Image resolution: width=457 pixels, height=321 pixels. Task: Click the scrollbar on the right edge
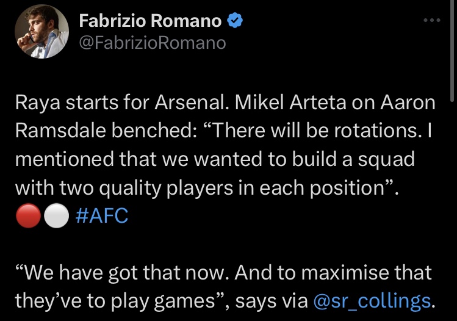coord(452,51)
